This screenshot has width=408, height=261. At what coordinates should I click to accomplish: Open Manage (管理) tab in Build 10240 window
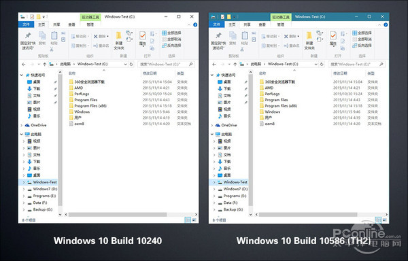coord(90,24)
